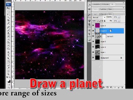Add a layer style with fx button
The image size is (133, 100).
click(104, 87)
